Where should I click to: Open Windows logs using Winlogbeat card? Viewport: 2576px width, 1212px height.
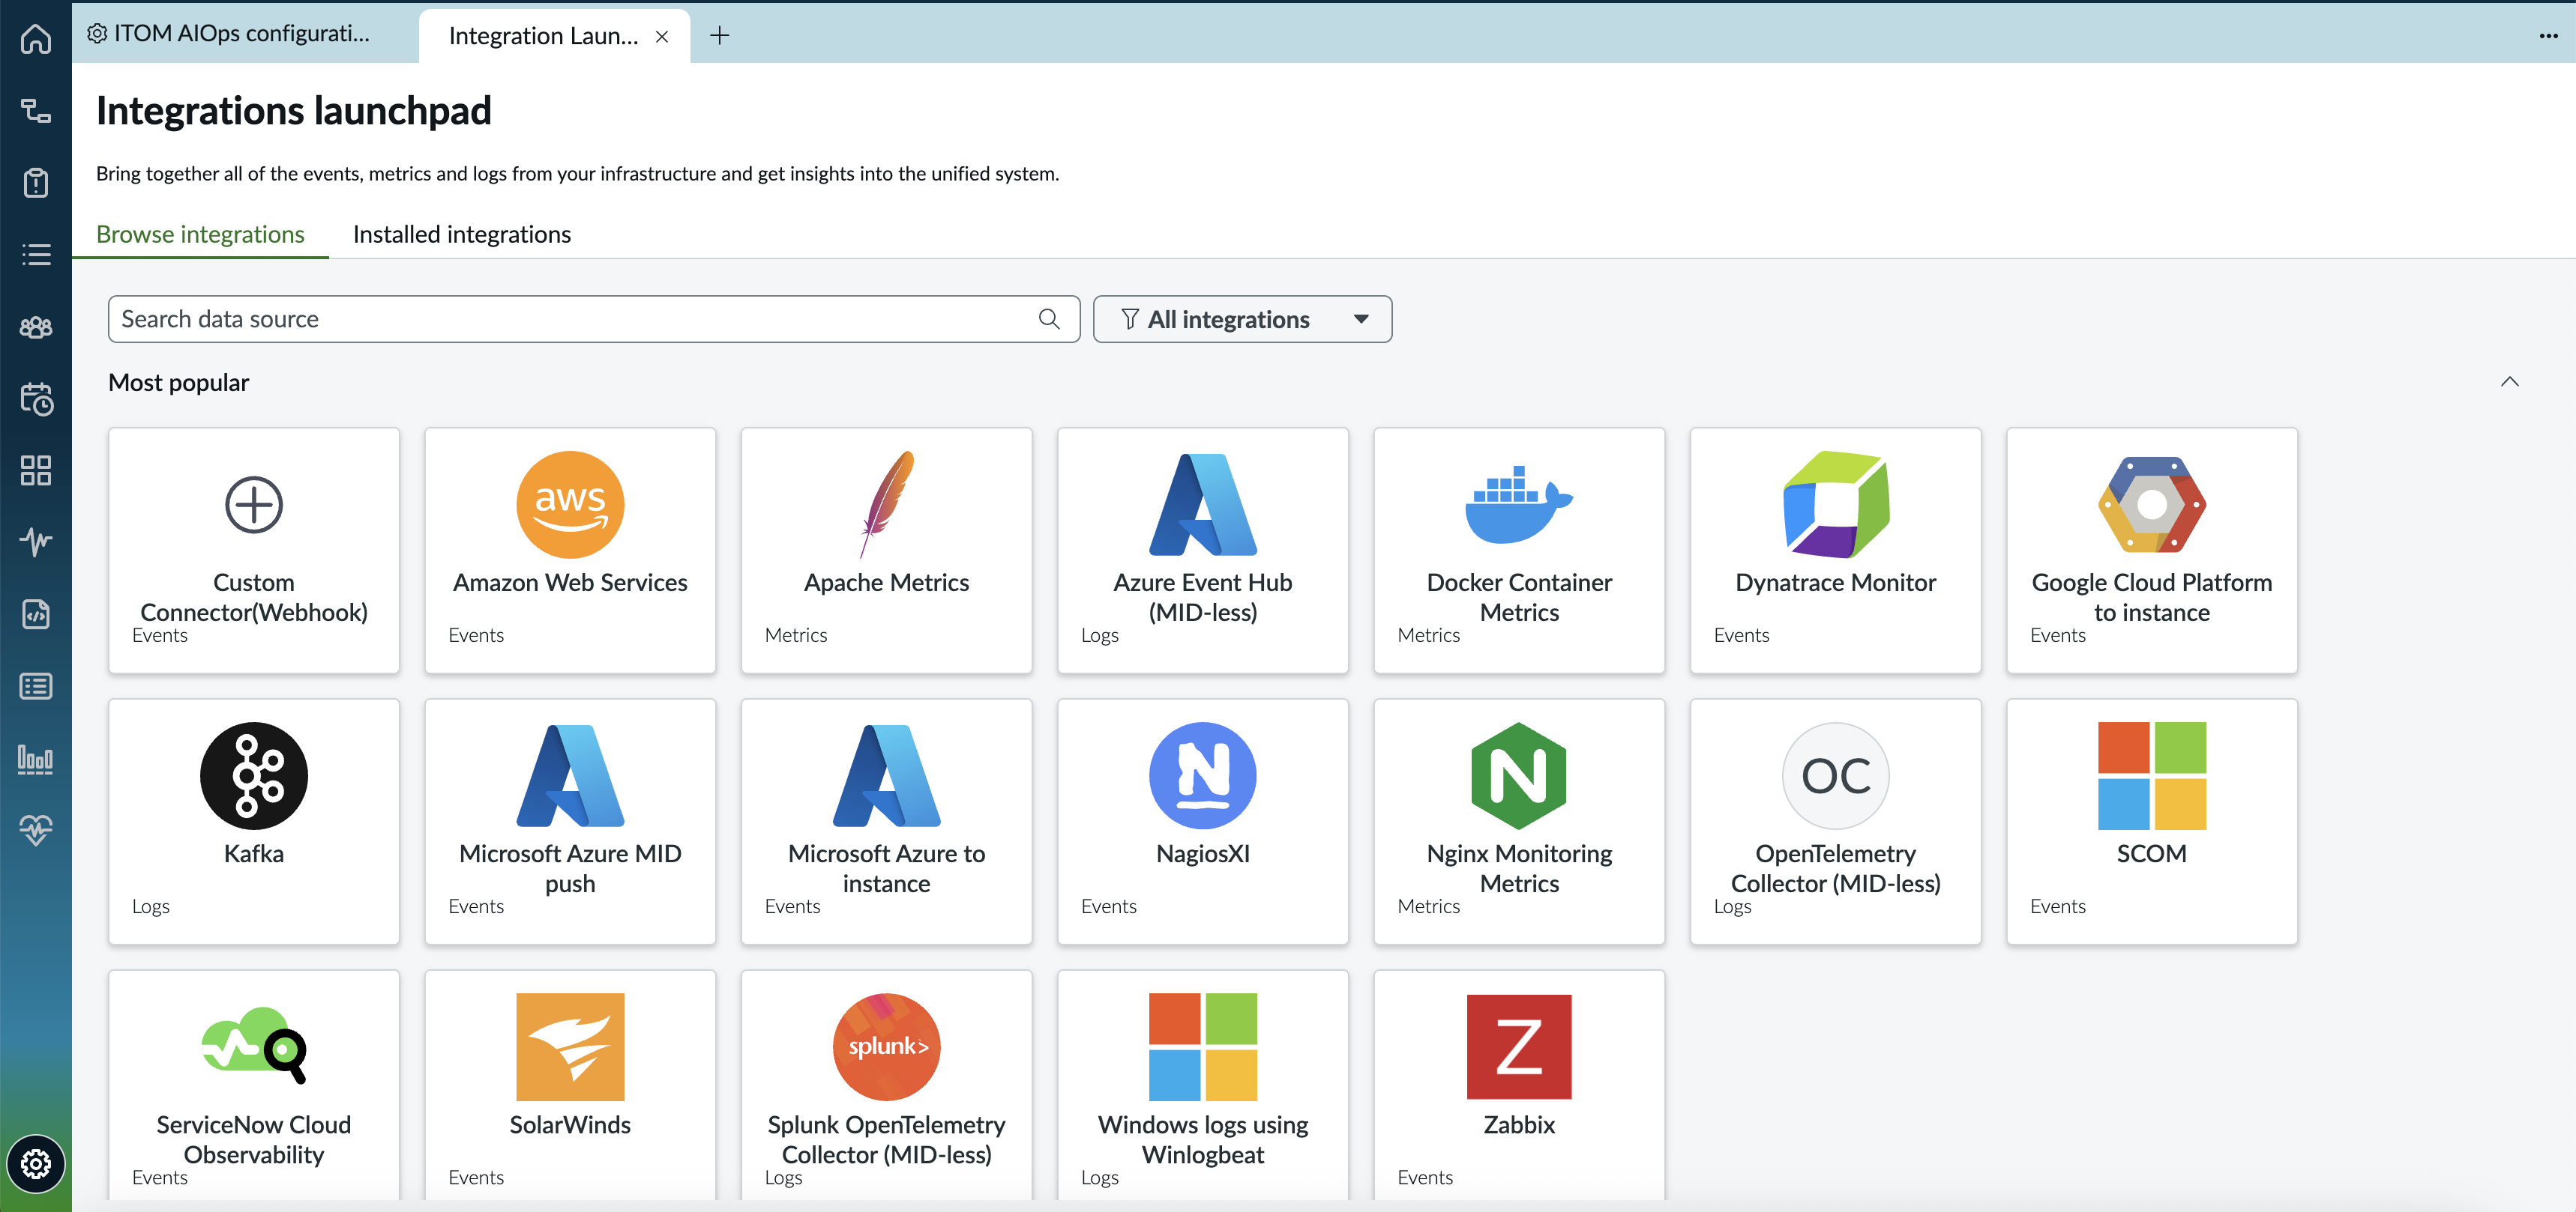(1203, 1085)
